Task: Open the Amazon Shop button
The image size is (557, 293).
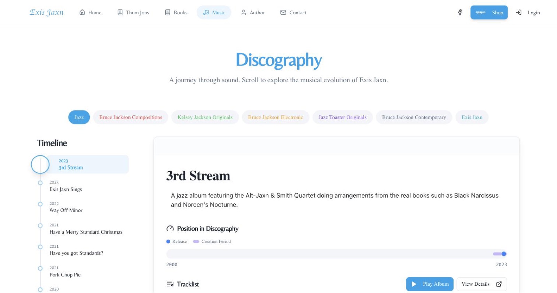Action: click(489, 13)
